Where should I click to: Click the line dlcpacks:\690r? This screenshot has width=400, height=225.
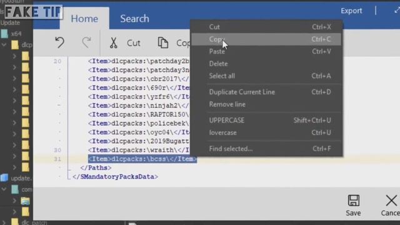tap(139, 87)
